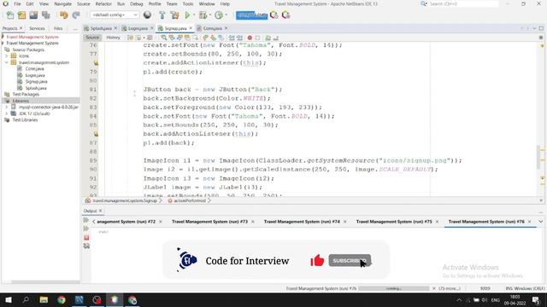
Task: Click the globe browser icon in toolbar
Action: [147, 15]
